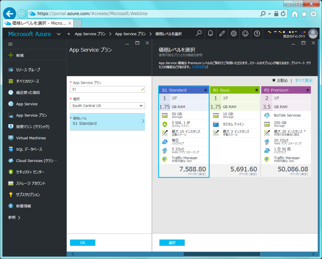Click the first App Service プラン breadcrumb
The width and height of the screenshot is (322, 259).
(90, 34)
